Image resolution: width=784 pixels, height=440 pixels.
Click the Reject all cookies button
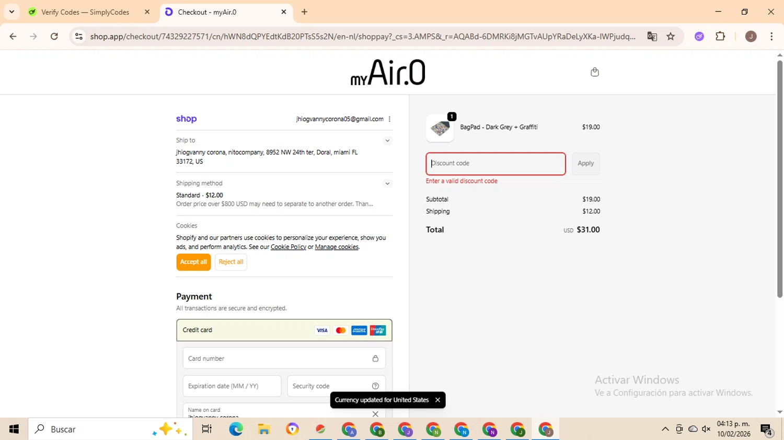(231, 262)
